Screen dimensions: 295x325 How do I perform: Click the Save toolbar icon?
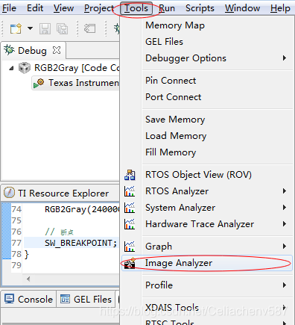tap(45, 28)
